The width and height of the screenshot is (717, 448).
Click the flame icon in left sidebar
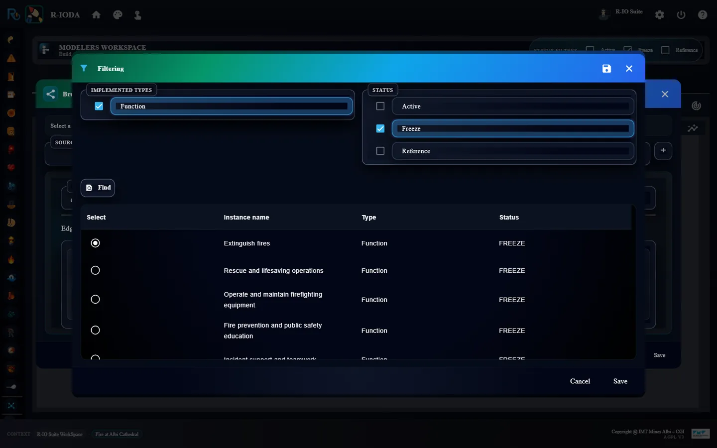tap(11, 259)
